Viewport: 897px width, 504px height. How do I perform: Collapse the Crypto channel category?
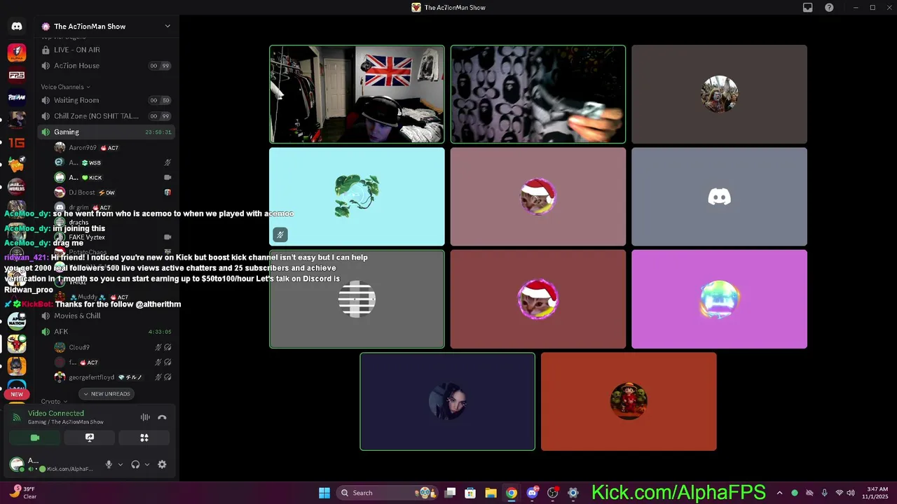pos(54,402)
